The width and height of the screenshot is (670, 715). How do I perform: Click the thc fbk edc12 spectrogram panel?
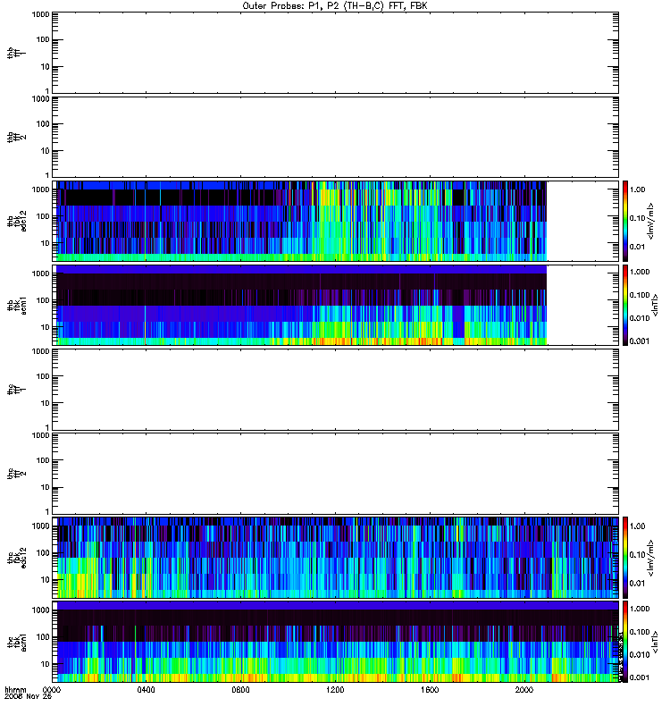point(336,558)
